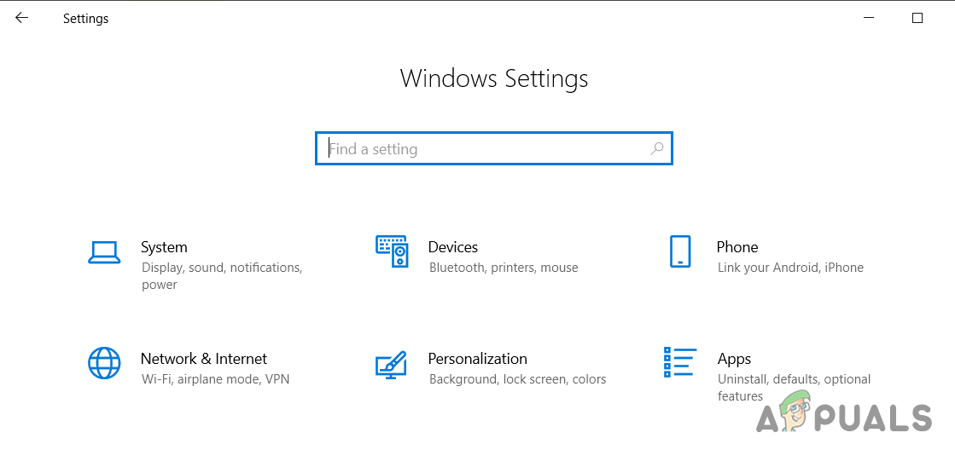Focus the 'Find a setting' search box

[486, 149]
